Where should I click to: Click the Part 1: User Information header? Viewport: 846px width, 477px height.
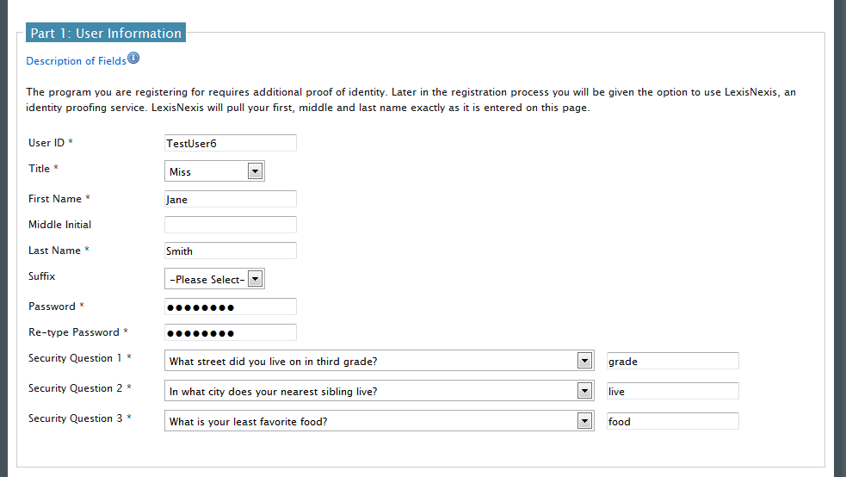(106, 34)
